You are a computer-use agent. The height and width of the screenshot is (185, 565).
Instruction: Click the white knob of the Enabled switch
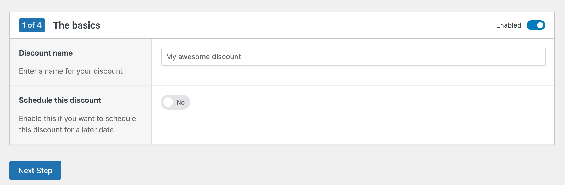point(540,25)
